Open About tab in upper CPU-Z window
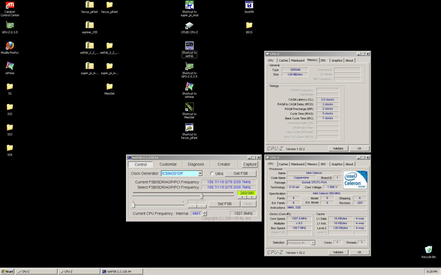This screenshot has height=275, width=441. click(349, 61)
